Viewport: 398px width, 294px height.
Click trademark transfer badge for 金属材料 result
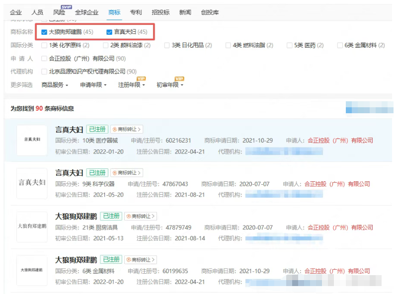140,260
